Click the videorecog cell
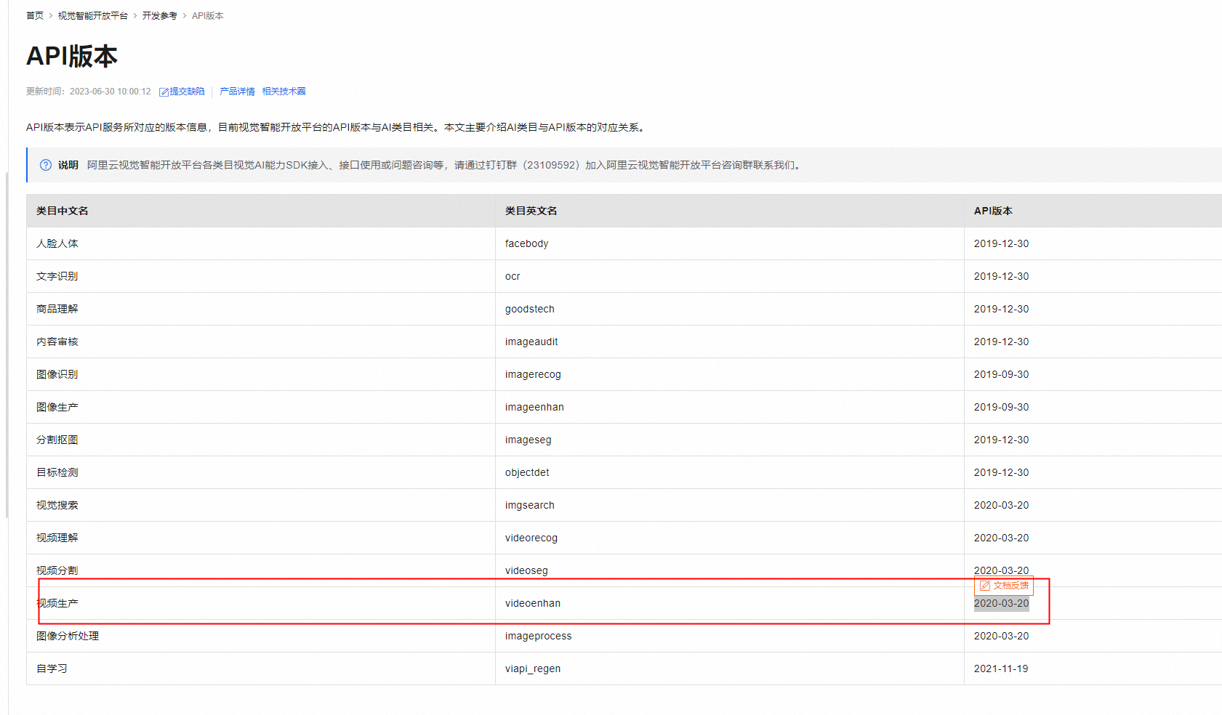1222x715 pixels. coord(730,538)
